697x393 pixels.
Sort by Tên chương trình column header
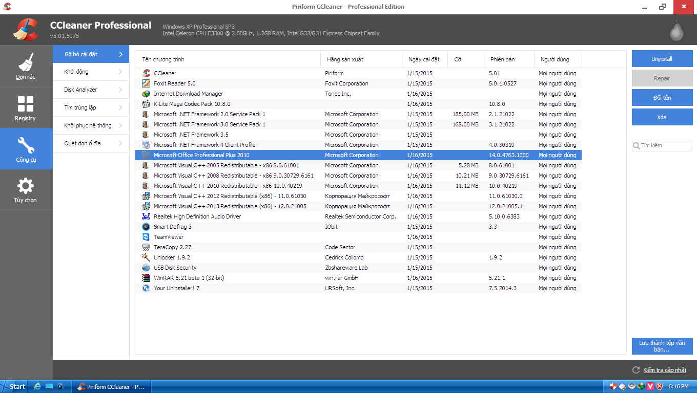click(228, 59)
